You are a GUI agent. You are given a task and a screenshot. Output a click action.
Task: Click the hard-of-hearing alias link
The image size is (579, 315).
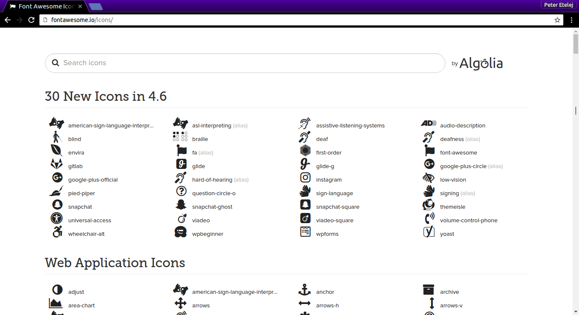pos(212,180)
